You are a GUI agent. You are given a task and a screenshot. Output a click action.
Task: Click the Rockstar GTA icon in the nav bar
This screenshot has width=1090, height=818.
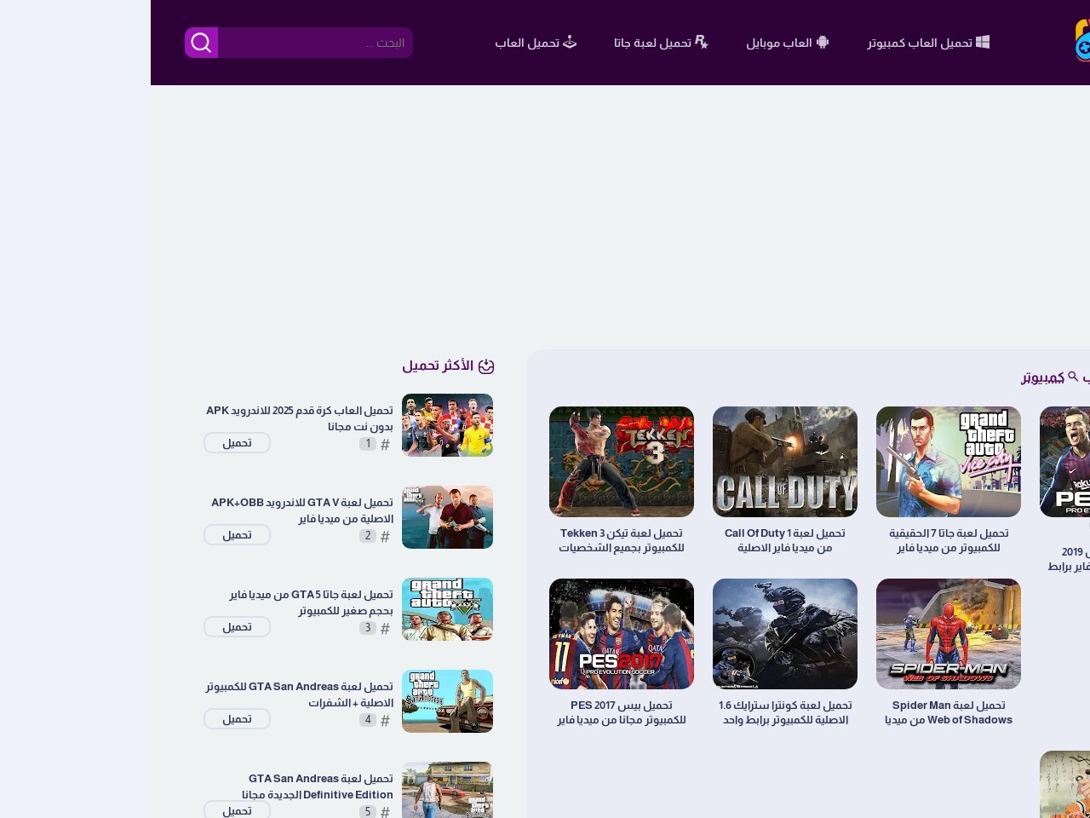click(702, 42)
